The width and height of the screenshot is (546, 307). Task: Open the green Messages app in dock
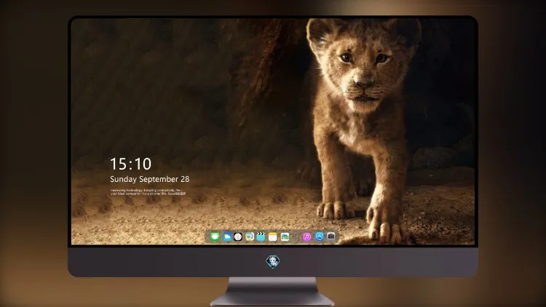coord(215,236)
